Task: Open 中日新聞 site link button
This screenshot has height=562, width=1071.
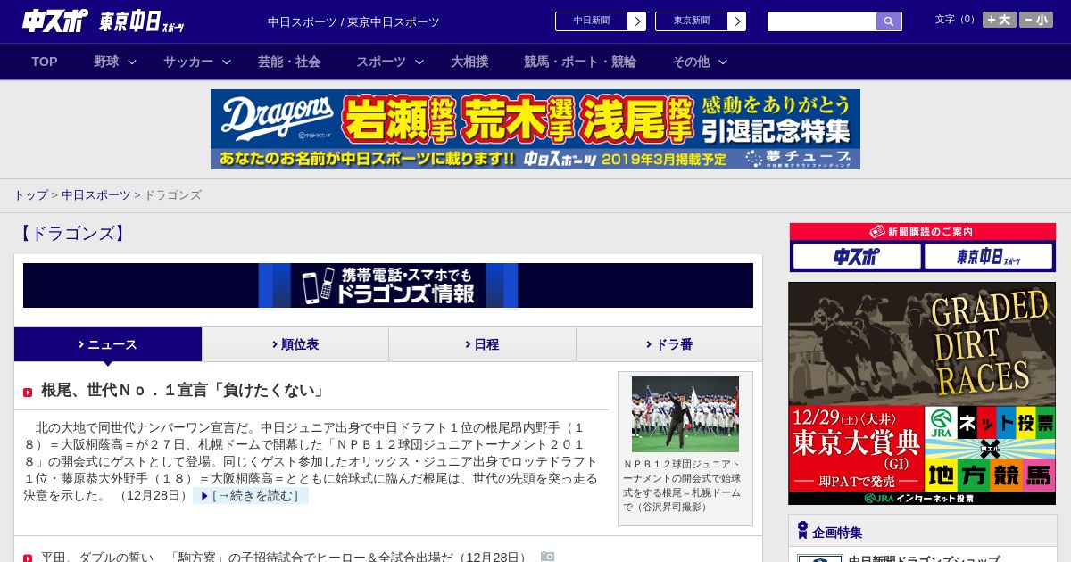Action: click(600, 21)
